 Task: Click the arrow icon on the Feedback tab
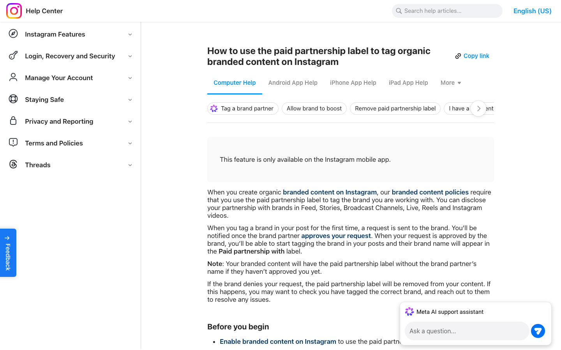click(7, 238)
